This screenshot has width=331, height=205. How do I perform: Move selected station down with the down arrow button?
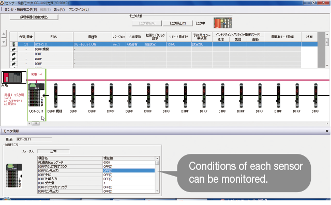(x=4, y=42)
